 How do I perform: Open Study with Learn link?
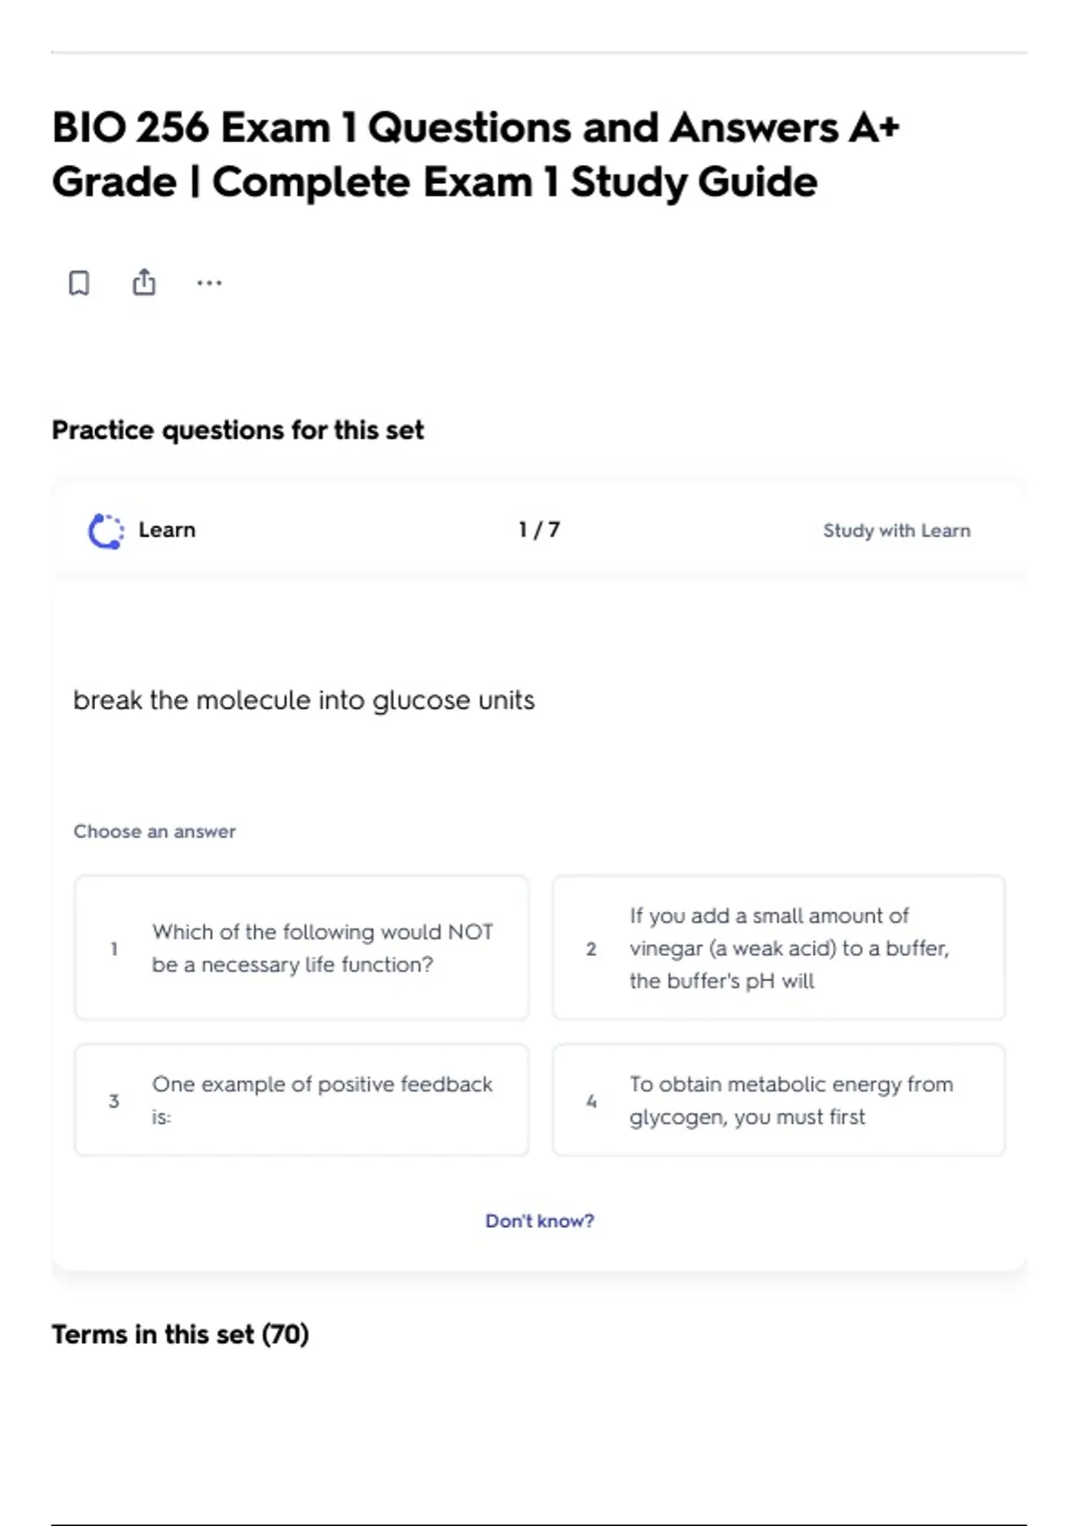[x=897, y=531]
